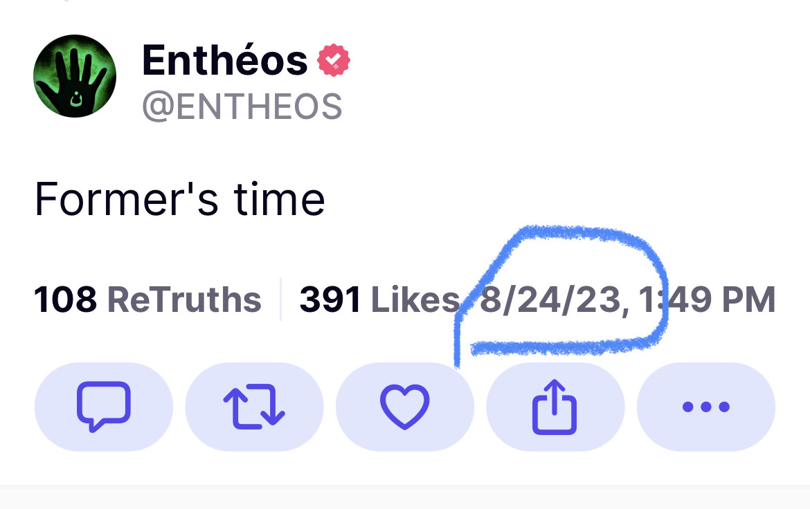
Task: Click the "Former's time" post text
Action: pyautogui.click(x=179, y=199)
